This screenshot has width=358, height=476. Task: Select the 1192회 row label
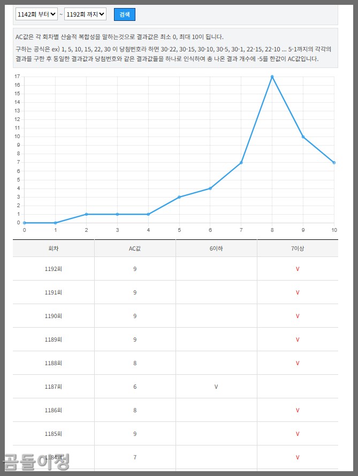(54, 269)
